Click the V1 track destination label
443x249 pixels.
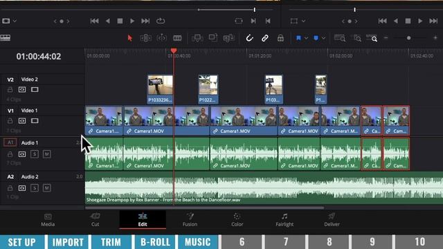coord(10,111)
